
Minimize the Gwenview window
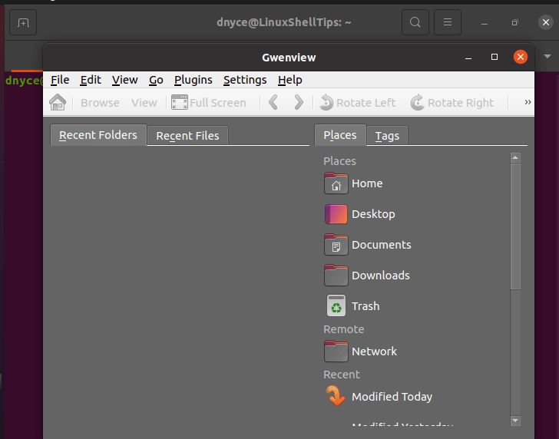click(x=468, y=58)
